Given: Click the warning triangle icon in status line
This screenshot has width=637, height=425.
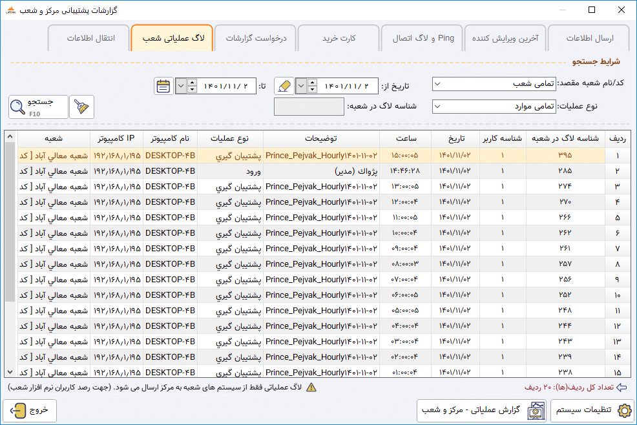Looking at the screenshot, I should point(311,387).
